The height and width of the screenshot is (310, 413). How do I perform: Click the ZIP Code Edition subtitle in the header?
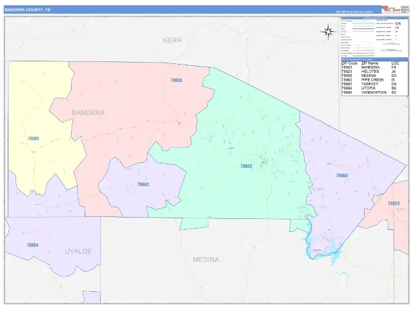354,12
